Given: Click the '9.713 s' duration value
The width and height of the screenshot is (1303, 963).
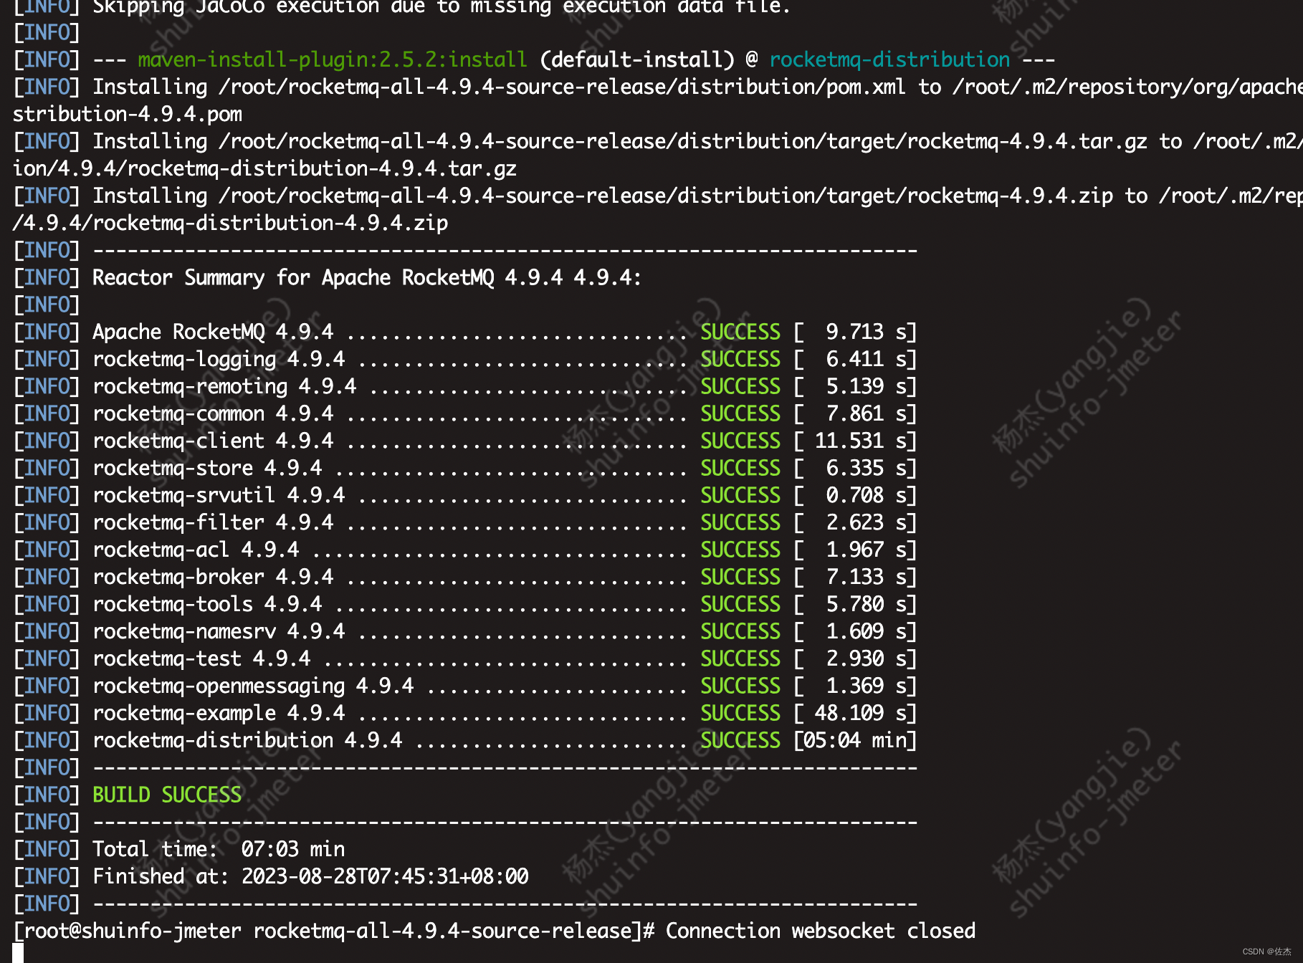Looking at the screenshot, I should coord(867,332).
